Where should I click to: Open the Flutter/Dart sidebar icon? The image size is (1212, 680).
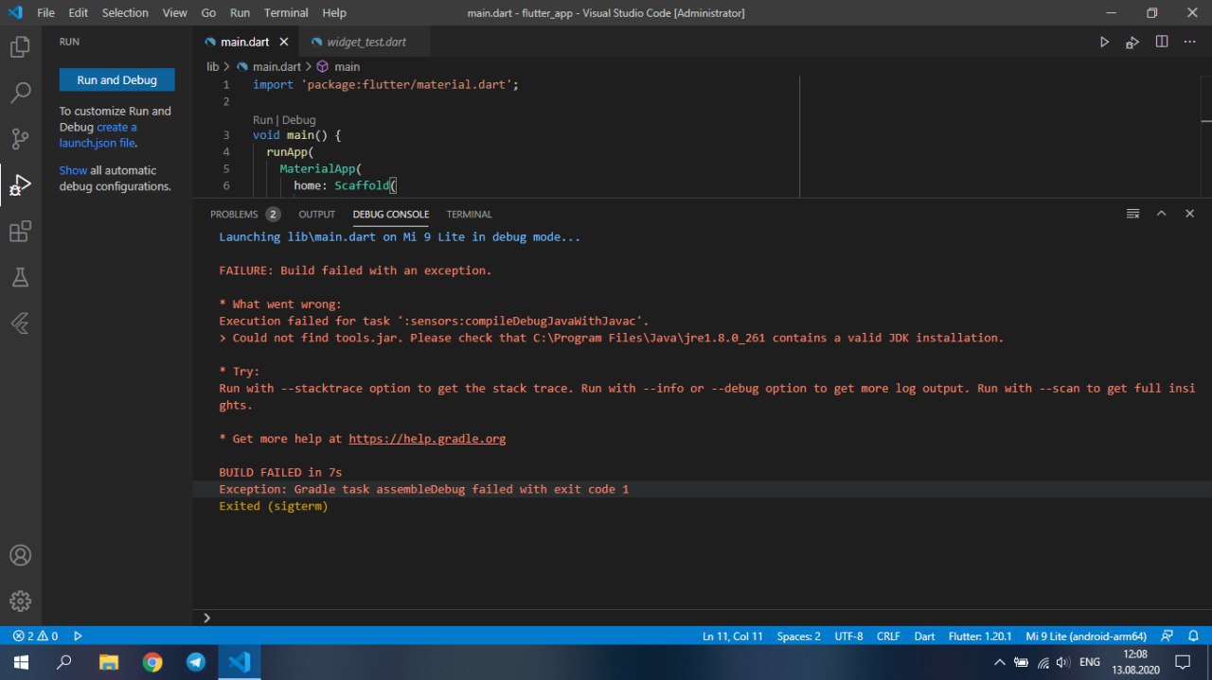point(20,323)
